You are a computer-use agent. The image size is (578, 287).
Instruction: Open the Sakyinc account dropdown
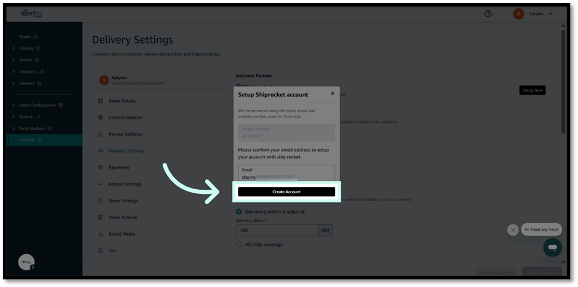533,14
